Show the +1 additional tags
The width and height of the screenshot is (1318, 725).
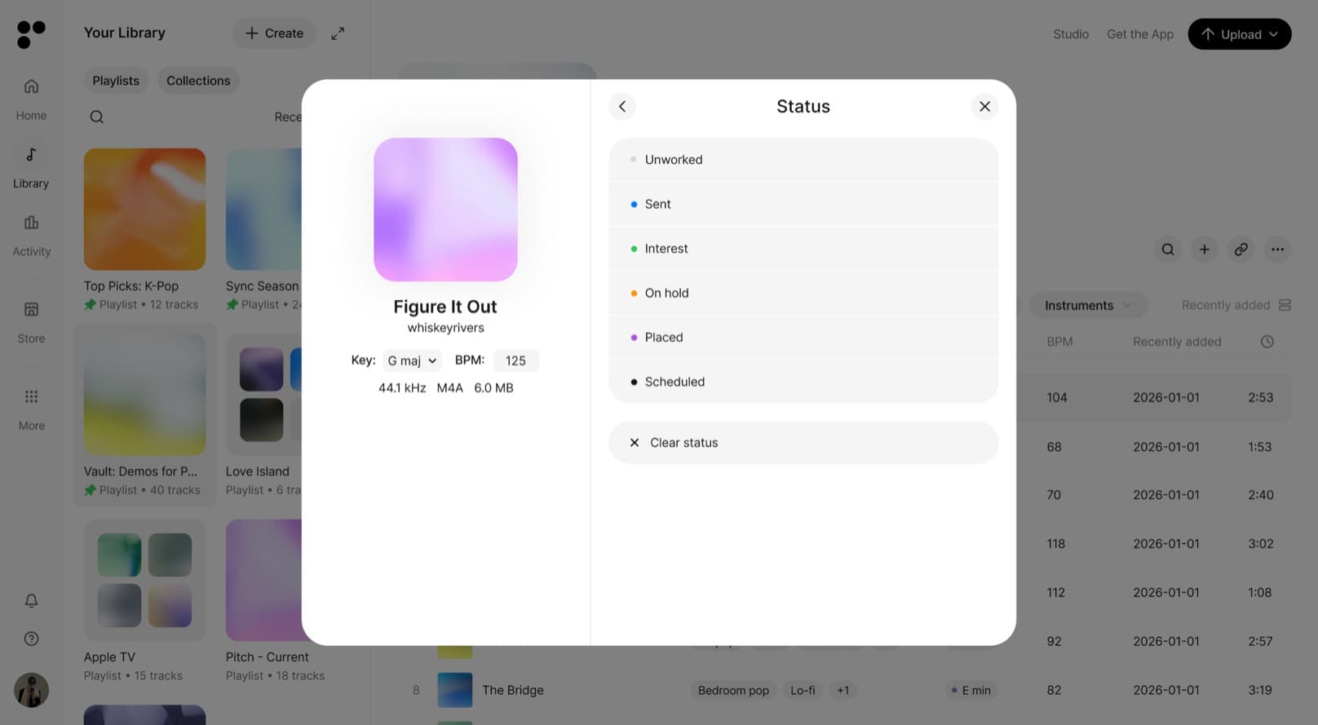pos(843,690)
